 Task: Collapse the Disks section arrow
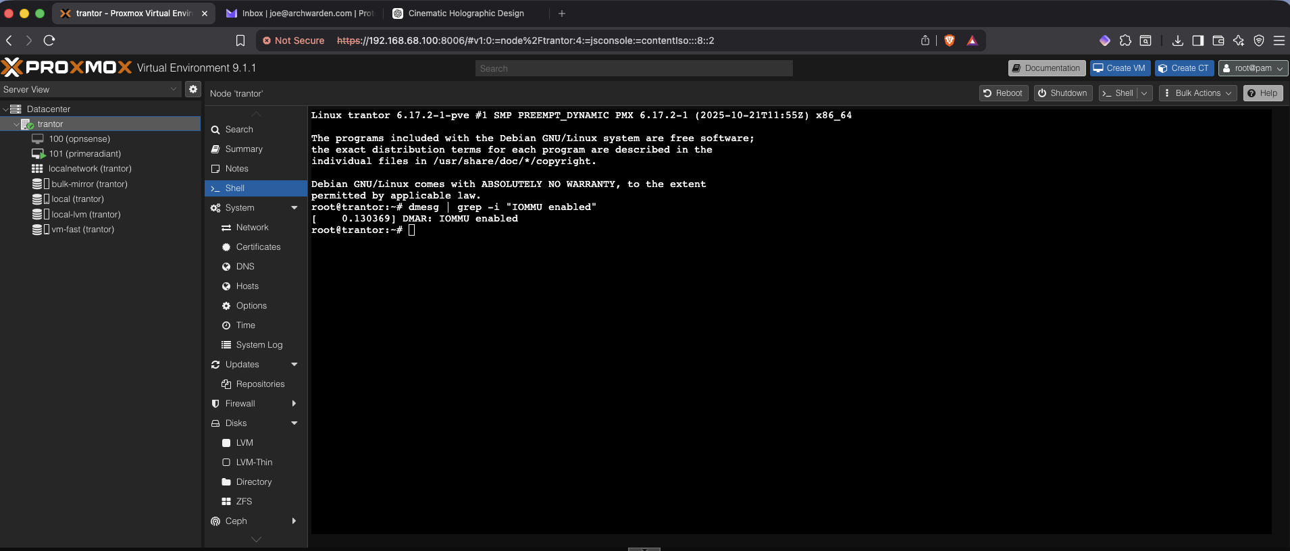point(294,423)
